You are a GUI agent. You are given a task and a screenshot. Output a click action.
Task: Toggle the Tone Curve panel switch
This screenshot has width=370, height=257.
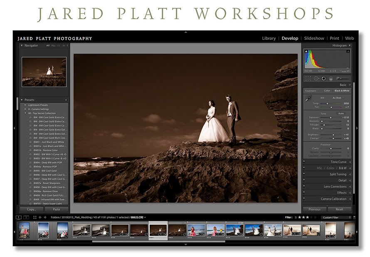[305, 162]
